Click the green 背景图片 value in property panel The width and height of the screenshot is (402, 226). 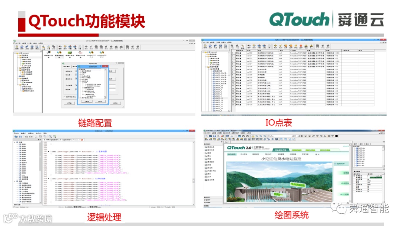tap(376, 177)
